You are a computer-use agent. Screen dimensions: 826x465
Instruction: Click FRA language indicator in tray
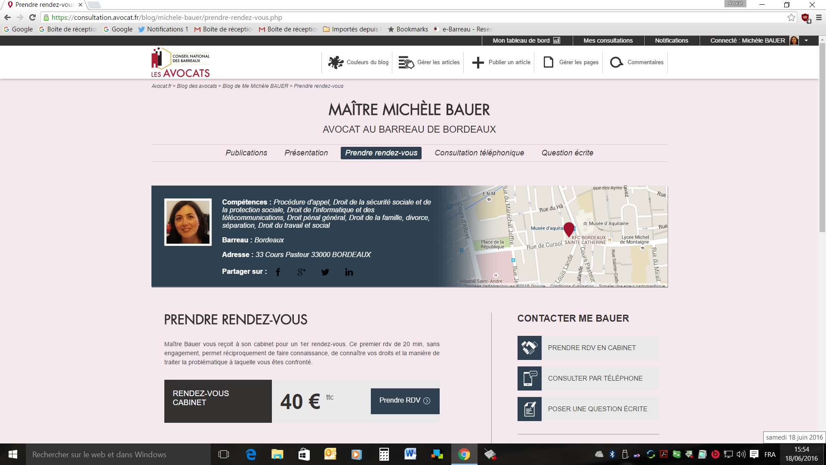click(770, 454)
